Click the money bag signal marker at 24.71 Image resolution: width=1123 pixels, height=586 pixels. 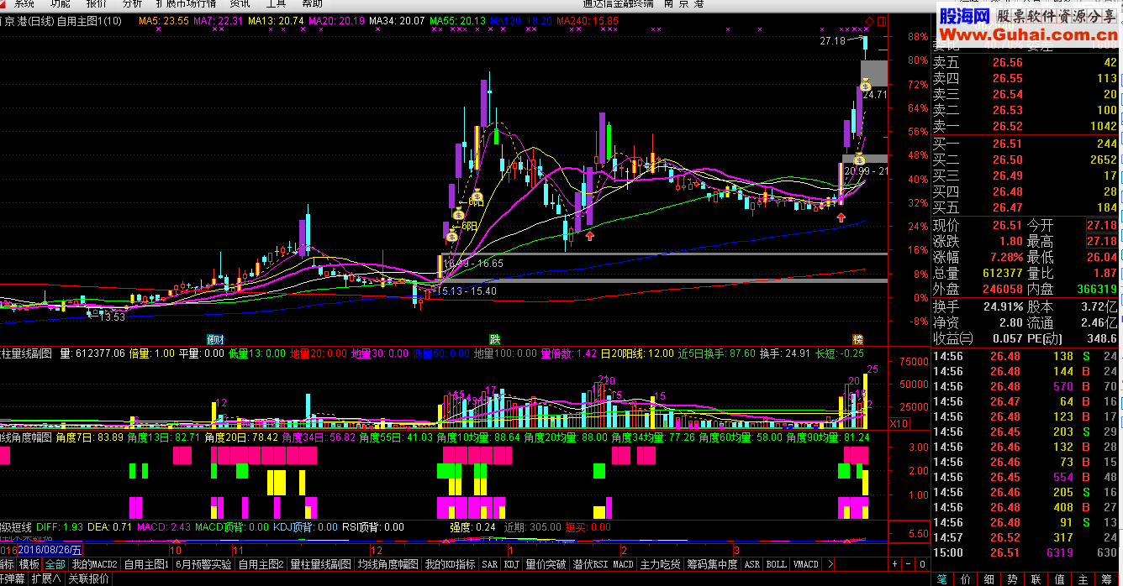[x=865, y=84]
